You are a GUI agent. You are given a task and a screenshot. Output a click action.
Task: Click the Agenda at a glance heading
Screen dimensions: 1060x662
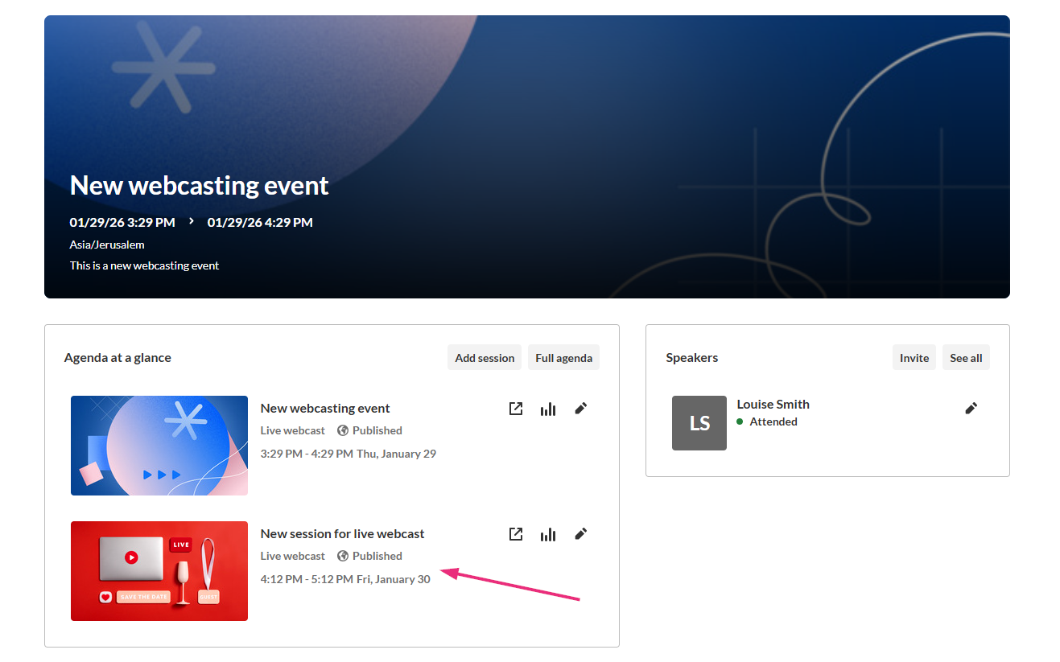coord(118,358)
